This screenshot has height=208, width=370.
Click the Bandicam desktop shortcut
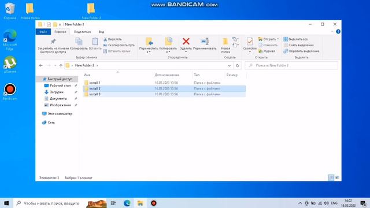coord(10,92)
